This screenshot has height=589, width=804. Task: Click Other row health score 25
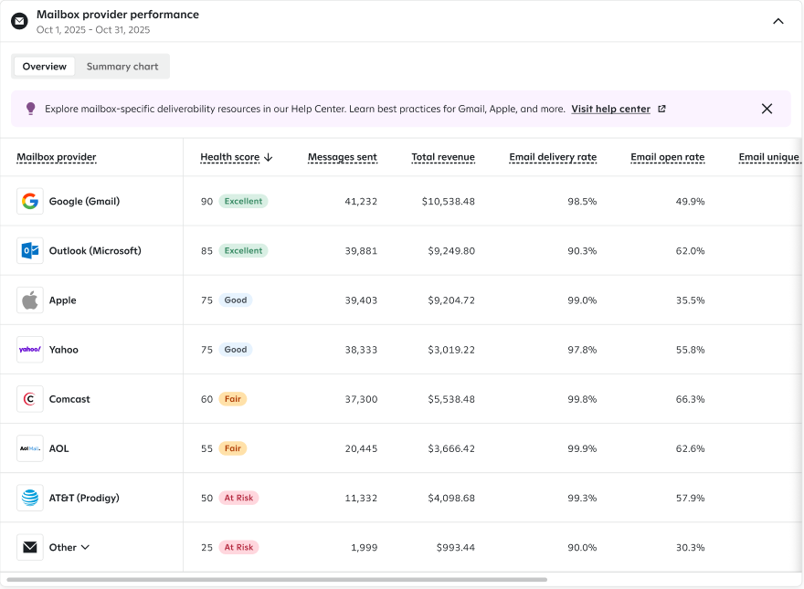pyautogui.click(x=206, y=548)
